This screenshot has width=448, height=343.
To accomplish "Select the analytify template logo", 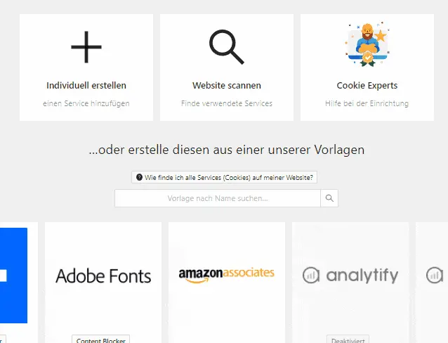I will [x=350, y=276].
